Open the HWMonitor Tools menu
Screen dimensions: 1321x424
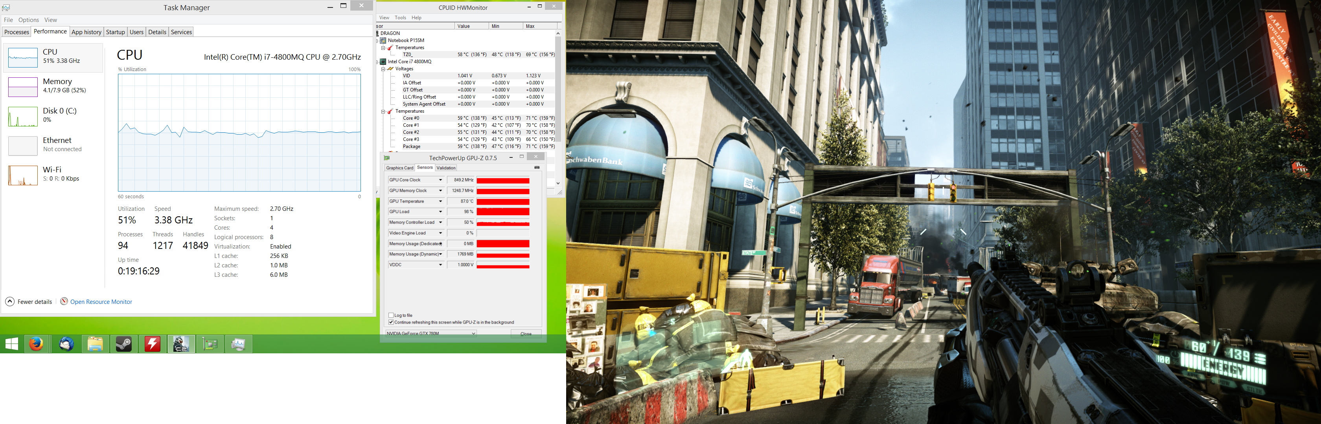click(401, 18)
